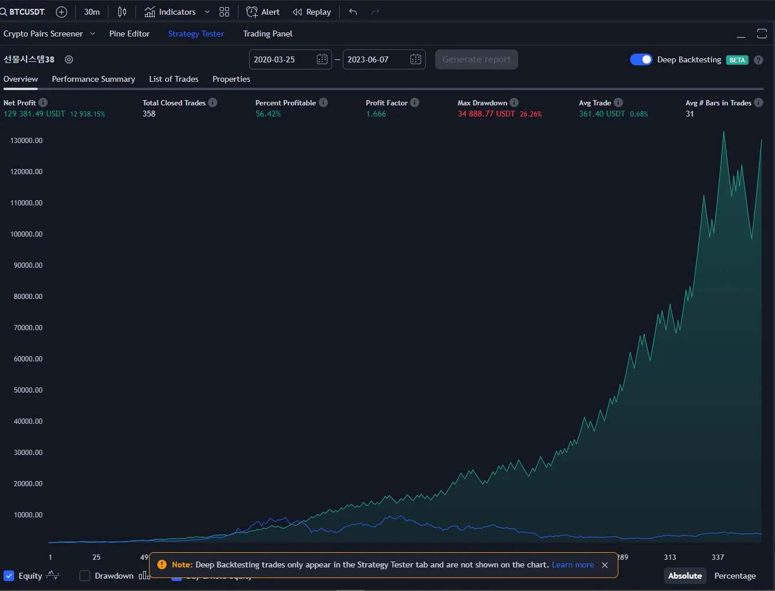Select the Absolute scale button

pyautogui.click(x=685, y=576)
